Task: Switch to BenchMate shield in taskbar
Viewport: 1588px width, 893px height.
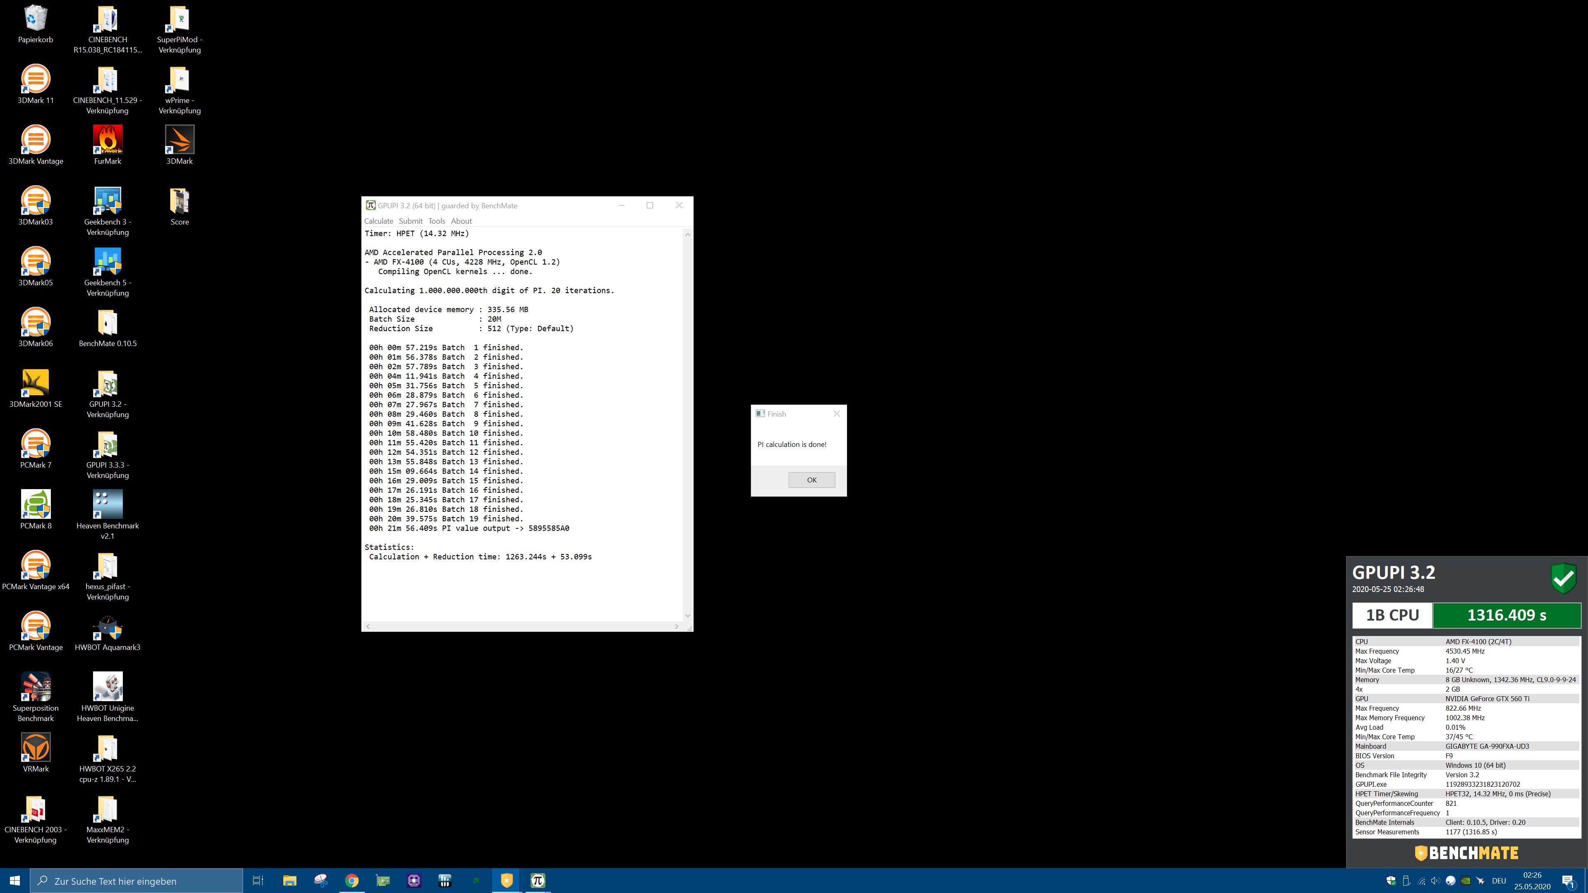Action: click(x=506, y=881)
